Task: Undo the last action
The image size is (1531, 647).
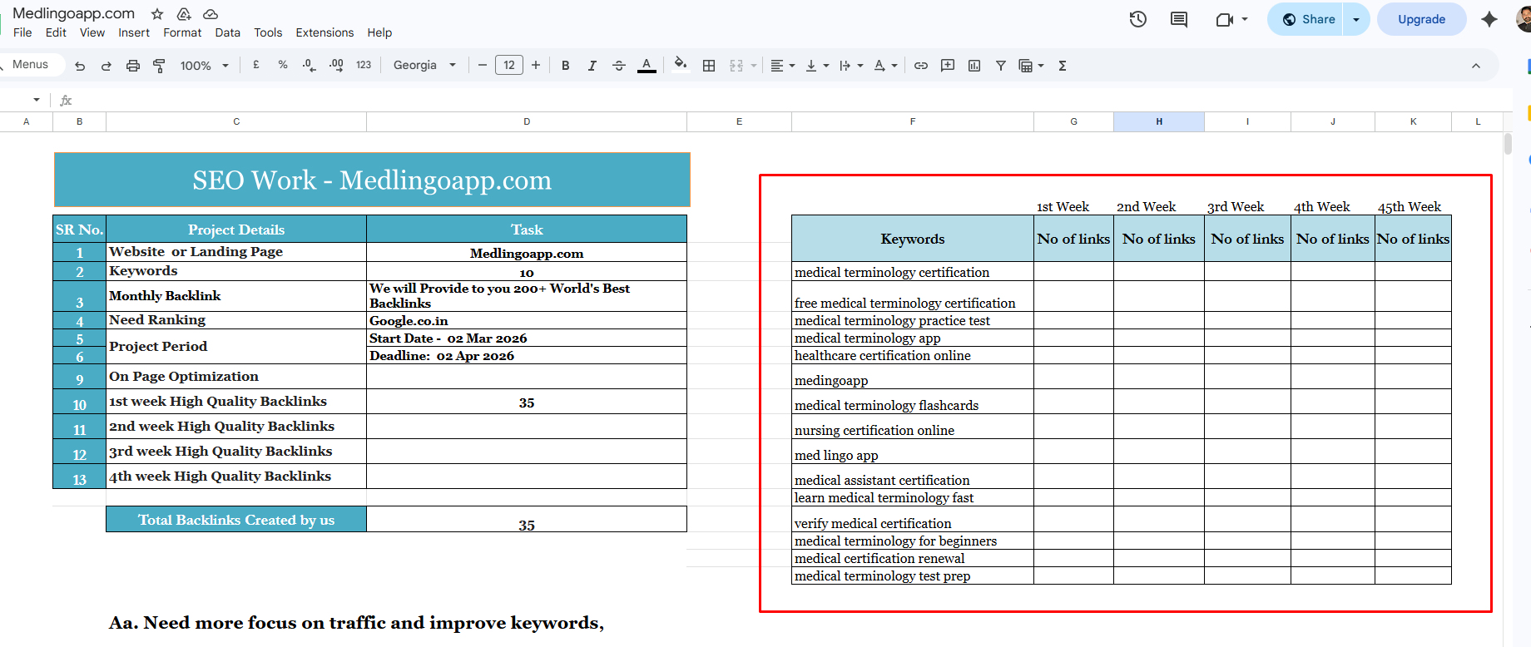Action: [x=80, y=66]
